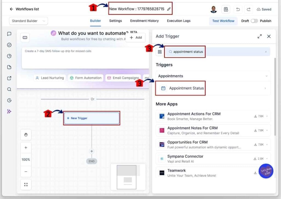The height and width of the screenshot is (199, 281).
Task: Expand Opportunities For CRM chevron
Action: [267, 144]
